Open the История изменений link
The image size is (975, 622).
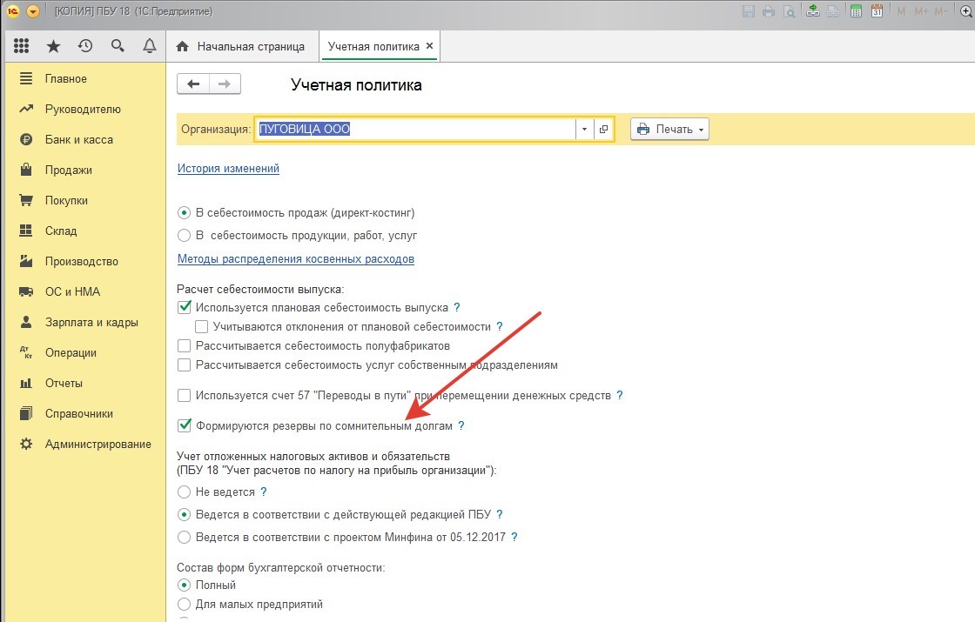click(x=228, y=169)
